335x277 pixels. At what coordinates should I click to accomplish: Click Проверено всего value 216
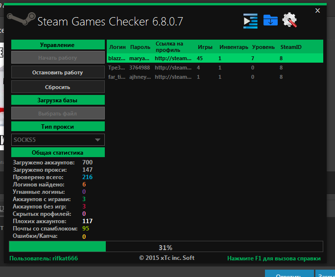(x=87, y=177)
